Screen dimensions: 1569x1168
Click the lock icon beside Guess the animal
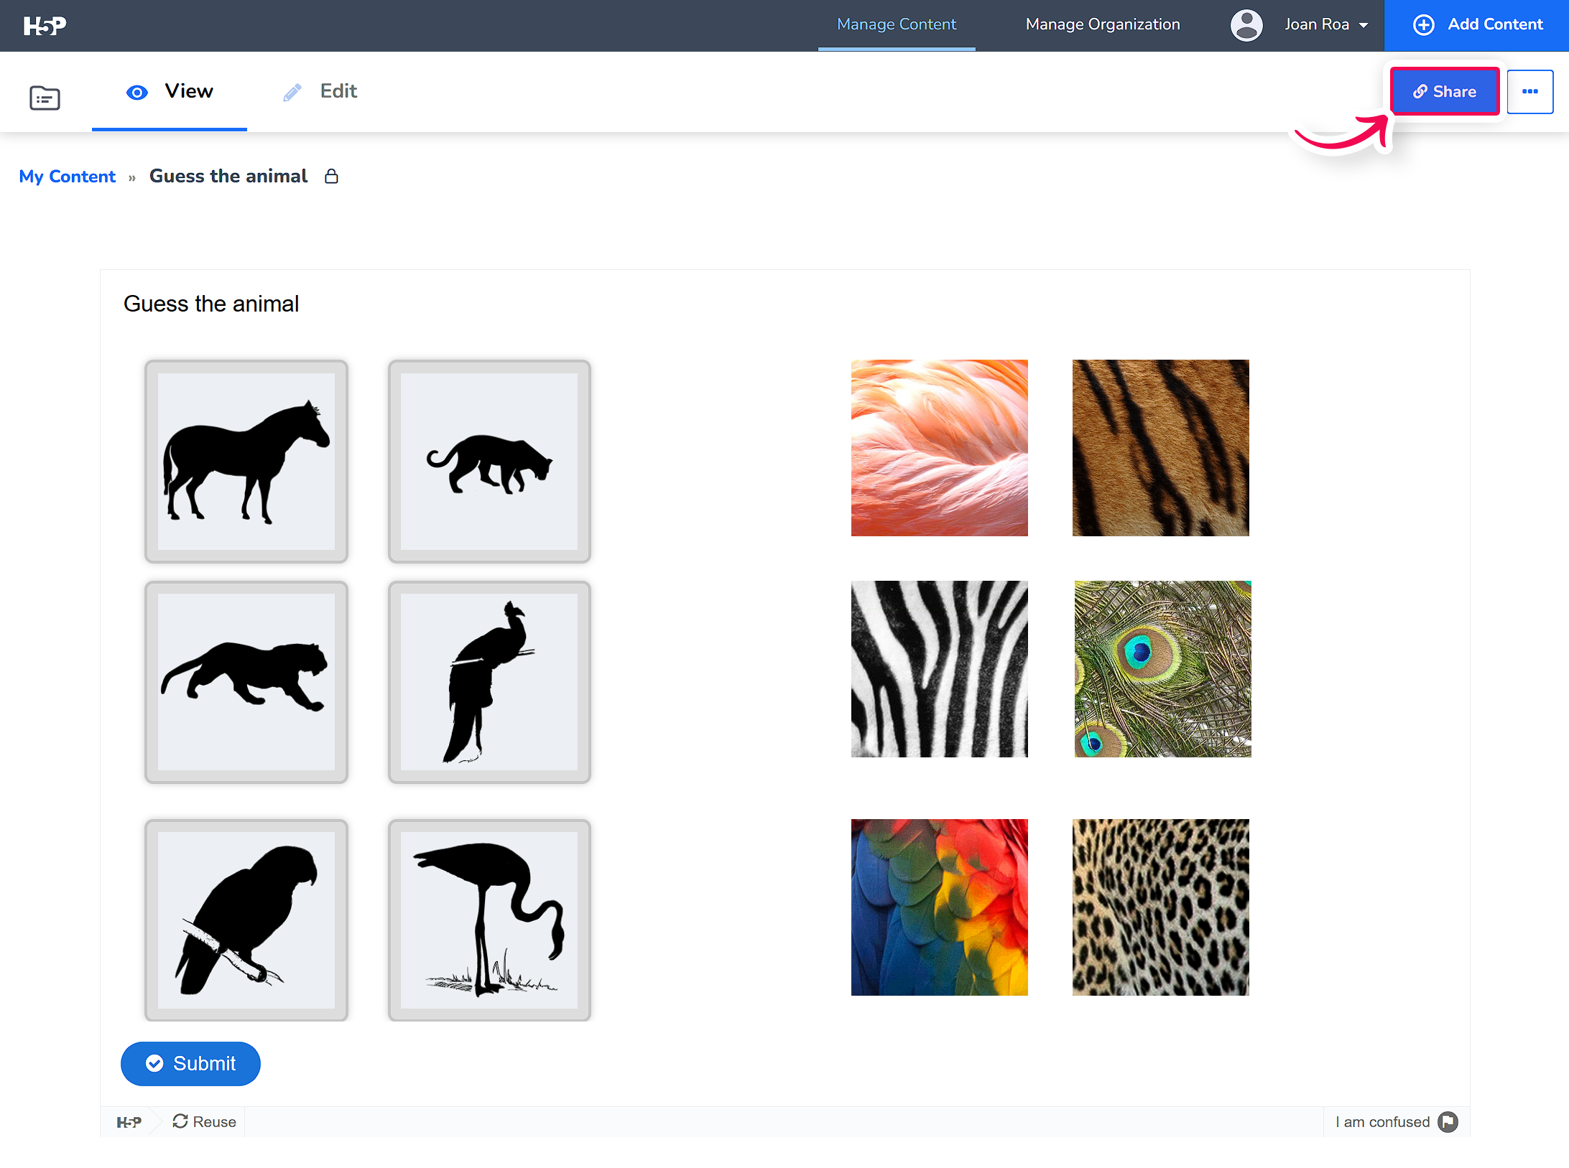pyautogui.click(x=331, y=177)
